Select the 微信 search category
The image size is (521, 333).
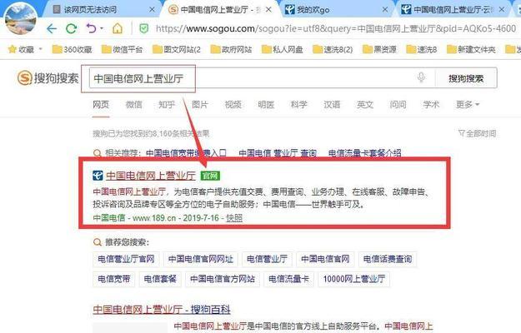point(134,105)
